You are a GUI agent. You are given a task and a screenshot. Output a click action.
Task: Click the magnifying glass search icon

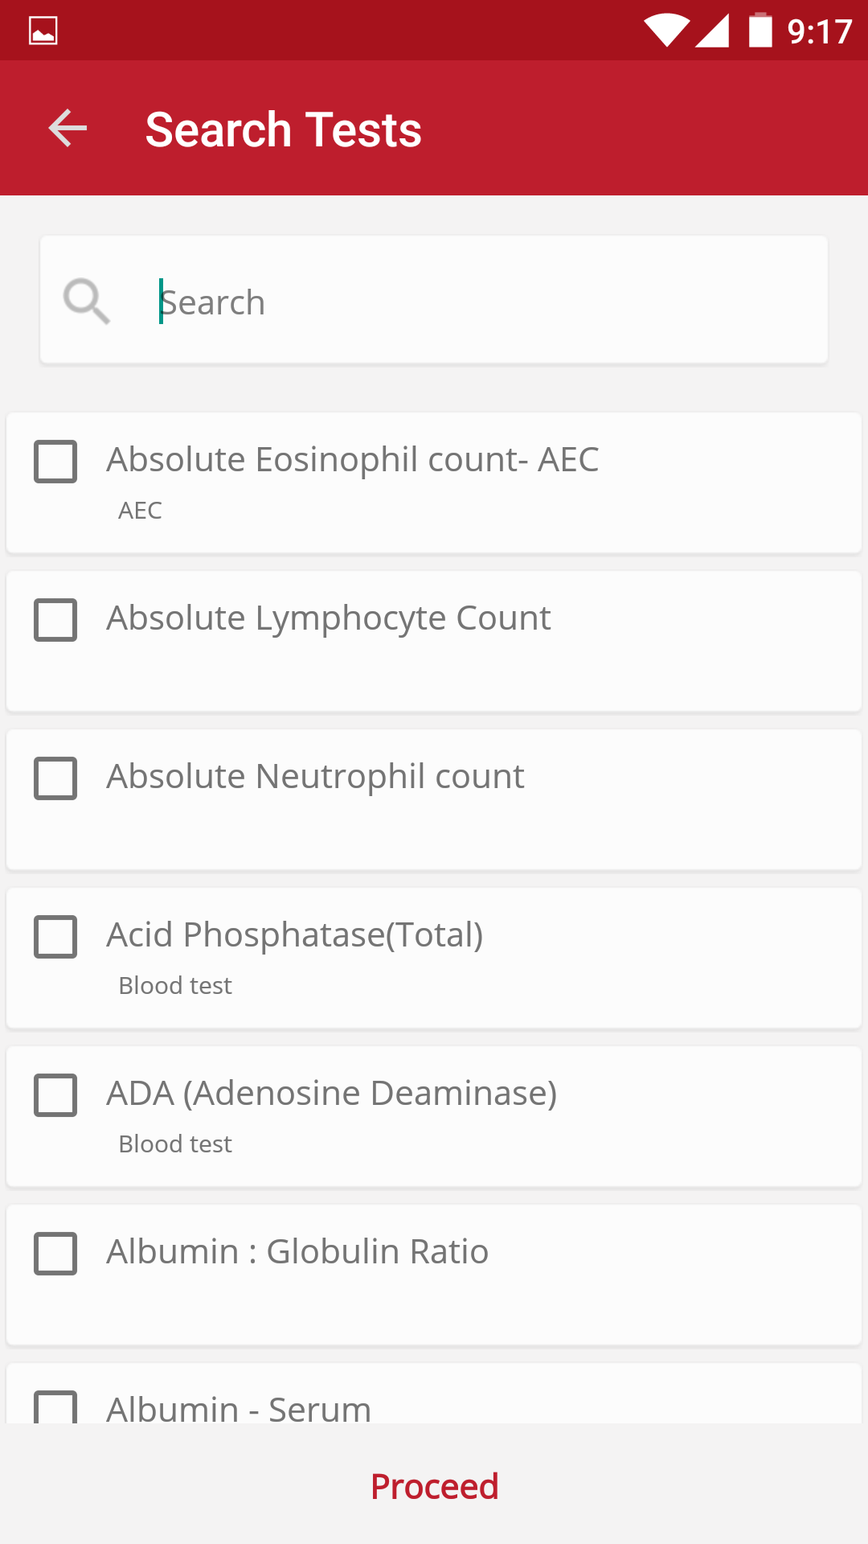(x=86, y=302)
